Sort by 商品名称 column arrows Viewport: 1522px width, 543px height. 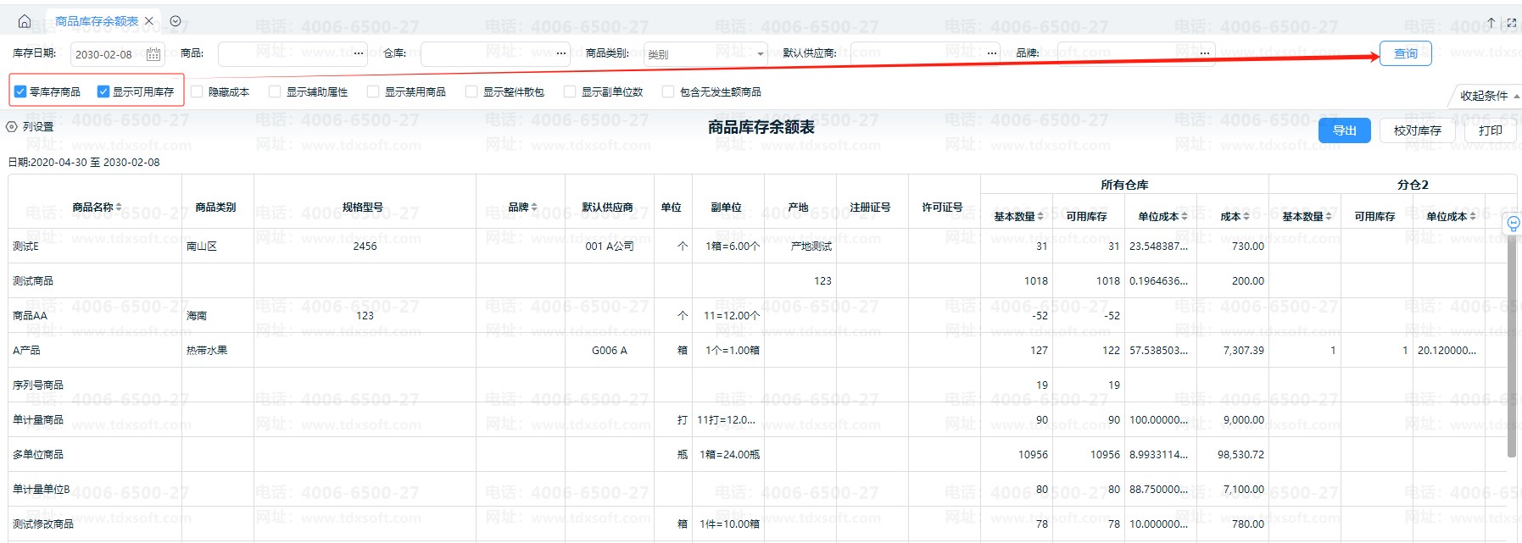(119, 207)
